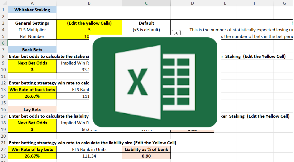
Task: Select row 15 header
Action: coord(4,103)
